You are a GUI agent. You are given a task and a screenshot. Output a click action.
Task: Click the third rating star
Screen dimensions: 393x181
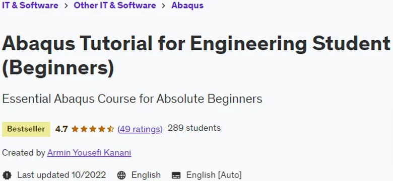(93, 129)
